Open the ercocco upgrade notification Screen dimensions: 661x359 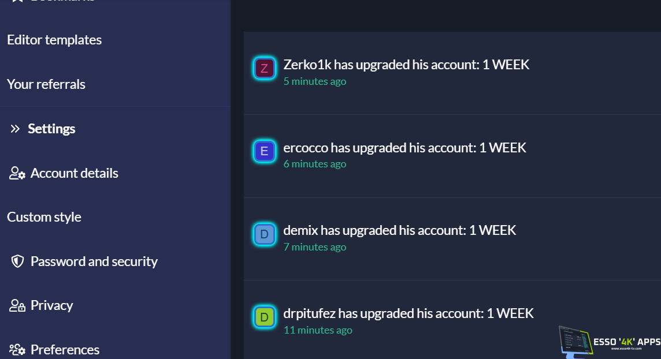coord(404,148)
